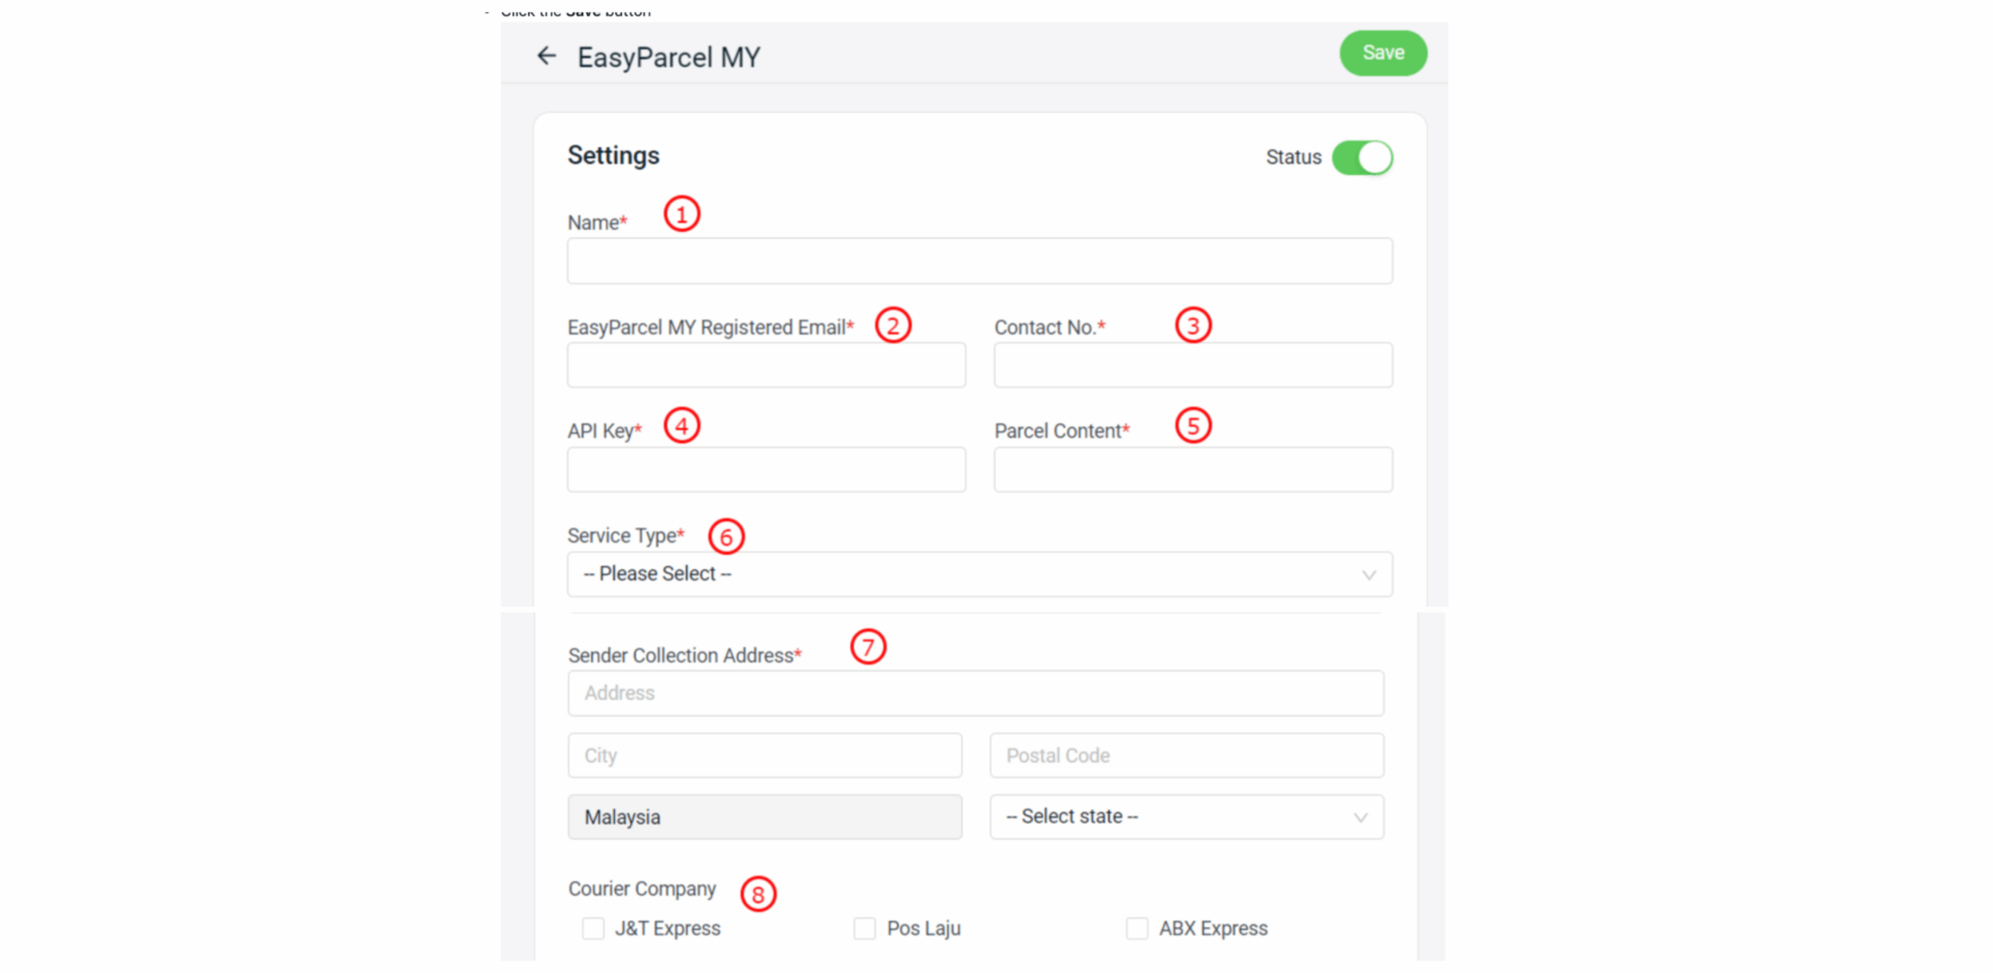The image size is (1993, 973).
Task: Enable the Pos Laju courier option
Action: (x=864, y=928)
